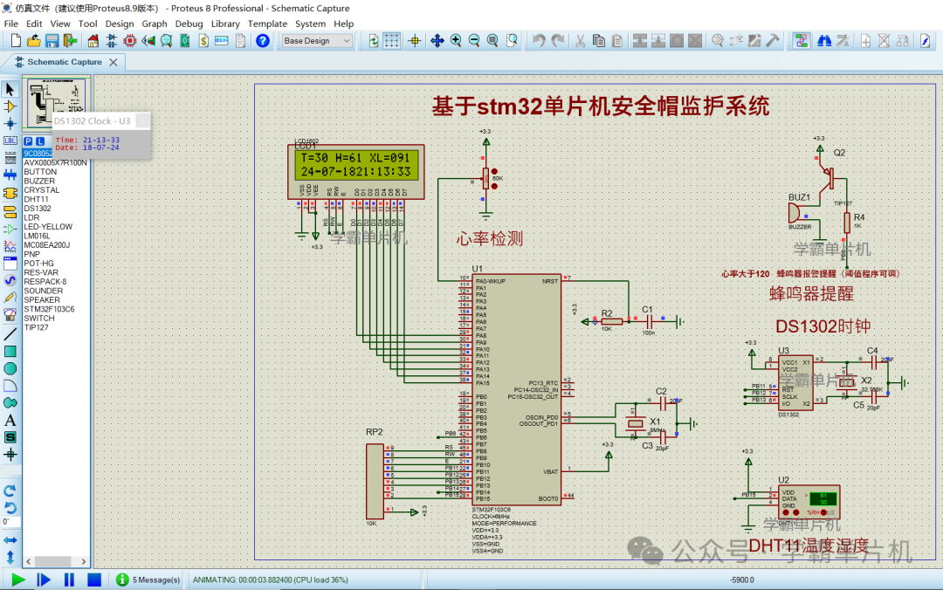This screenshot has width=943, height=590.
Task: Zoom in with the magnifier plus icon
Action: 456,40
